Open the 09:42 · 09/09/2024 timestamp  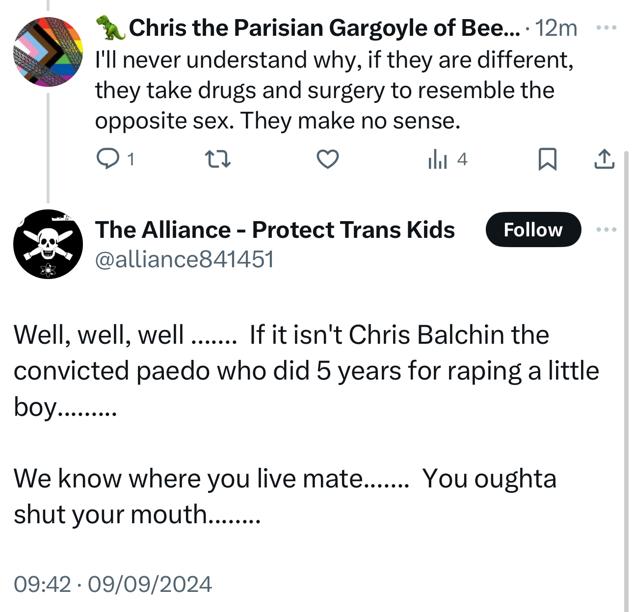[x=113, y=584]
